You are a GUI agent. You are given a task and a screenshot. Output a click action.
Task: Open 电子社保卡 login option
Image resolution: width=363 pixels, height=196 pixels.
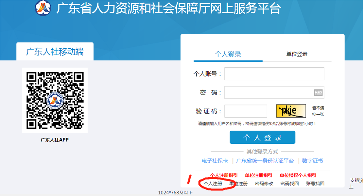tap(215, 161)
